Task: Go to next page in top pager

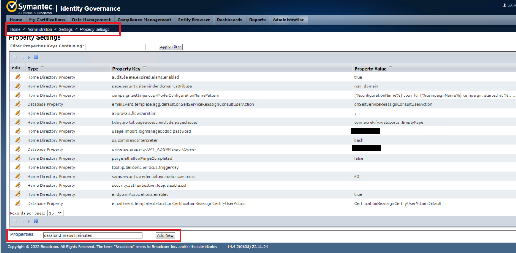Action: (x=29, y=57)
